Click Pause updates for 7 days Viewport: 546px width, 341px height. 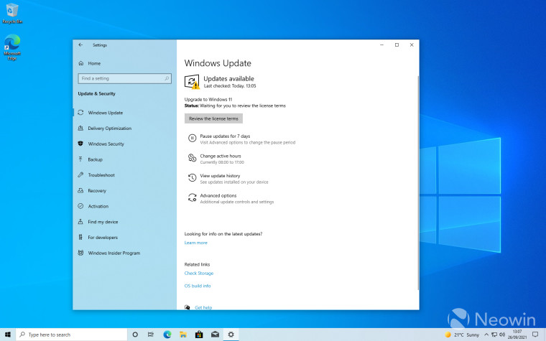225,136
